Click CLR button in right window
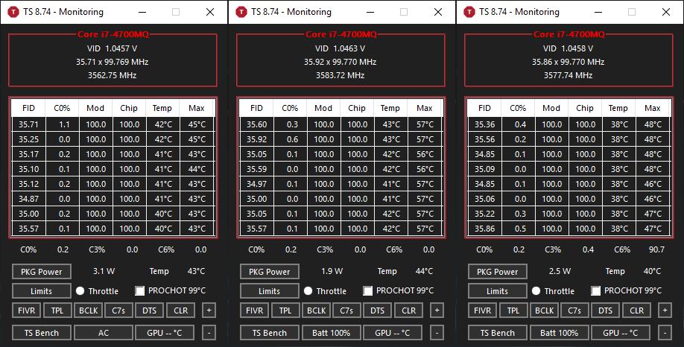The height and width of the screenshot is (347, 684). pyautogui.click(x=637, y=311)
